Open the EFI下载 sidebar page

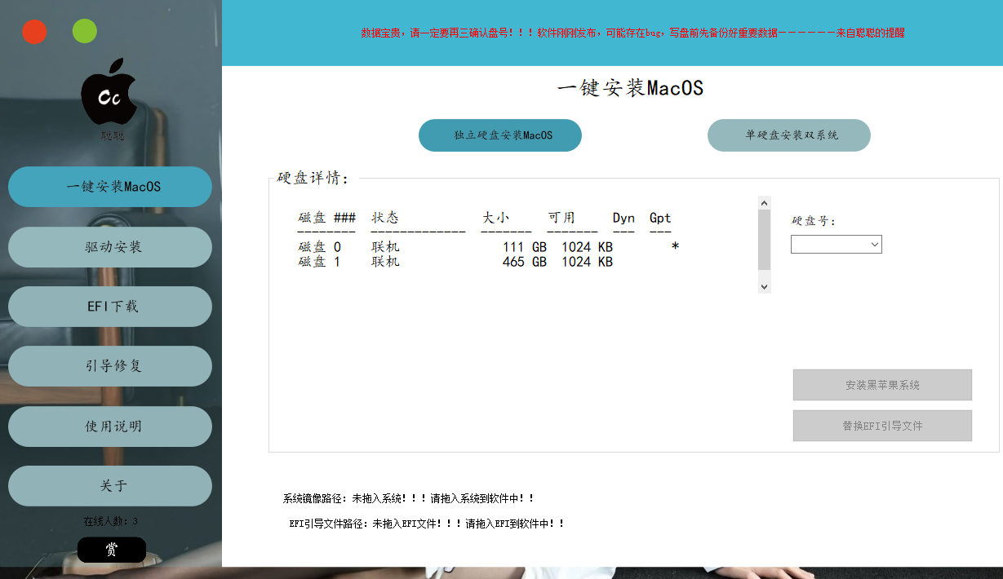[110, 307]
